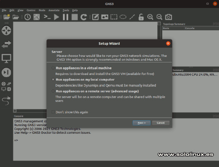Browse routers in the device sidebar
This screenshot has width=219, height=167.
[x=6, y=30]
